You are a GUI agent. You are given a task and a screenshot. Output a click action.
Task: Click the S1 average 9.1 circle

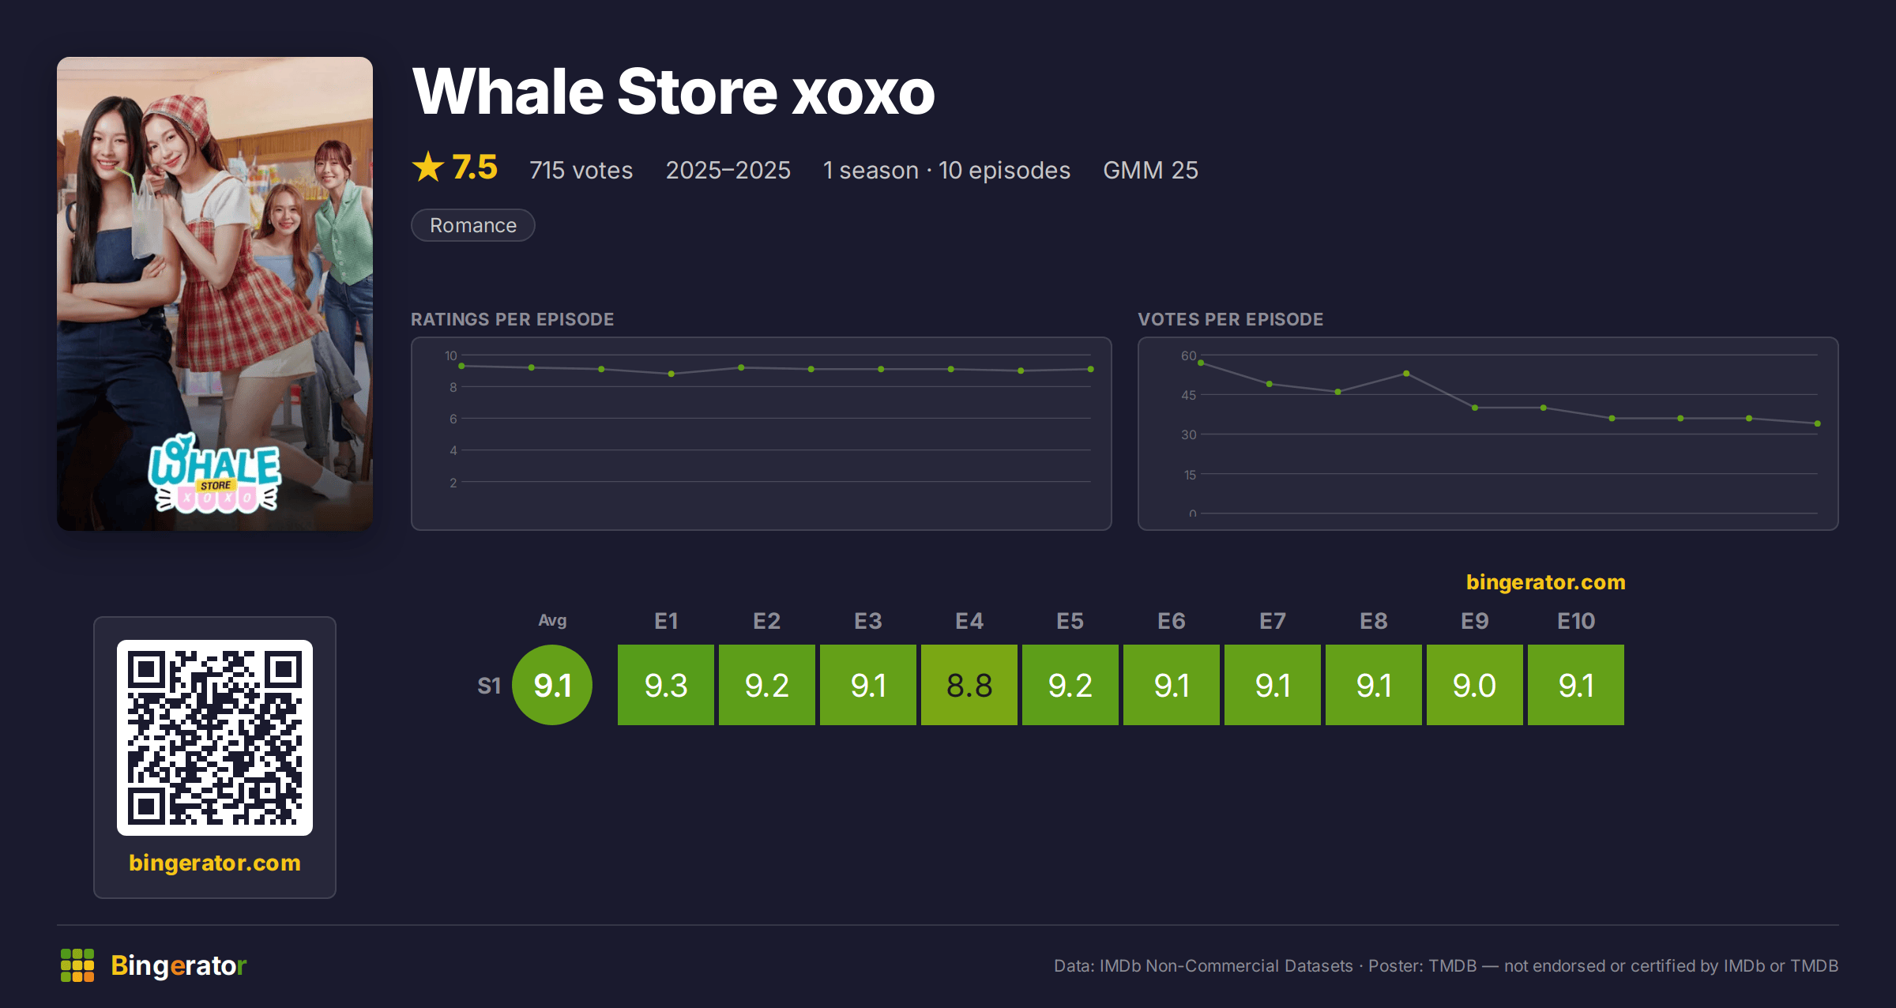pos(552,685)
